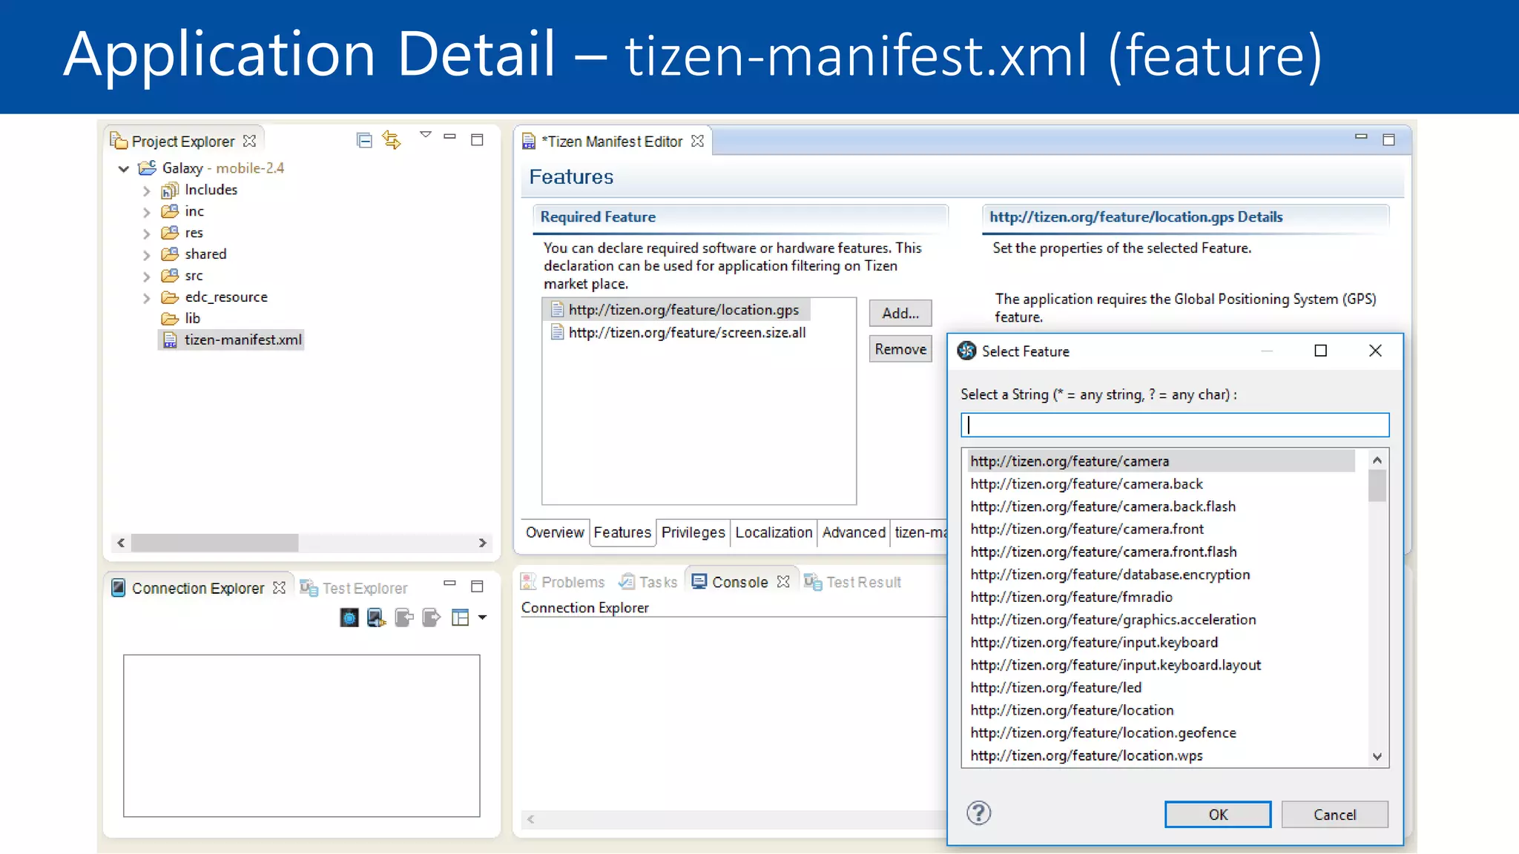Click the Connection Explorer phone icon
The height and width of the screenshot is (854, 1519).
pos(118,588)
